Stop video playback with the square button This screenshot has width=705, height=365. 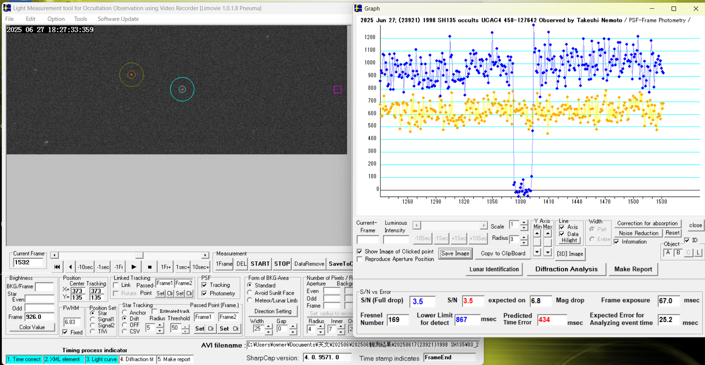[150, 267]
